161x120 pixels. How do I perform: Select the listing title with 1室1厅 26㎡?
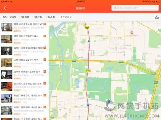click(28, 107)
